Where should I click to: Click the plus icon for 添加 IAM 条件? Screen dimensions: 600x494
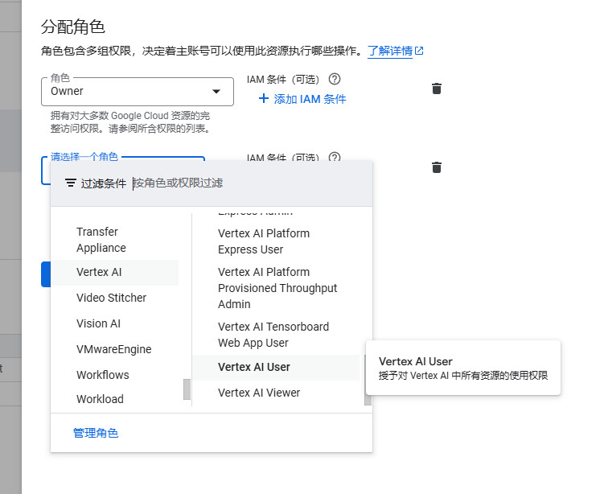pyautogui.click(x=263, y=99)
